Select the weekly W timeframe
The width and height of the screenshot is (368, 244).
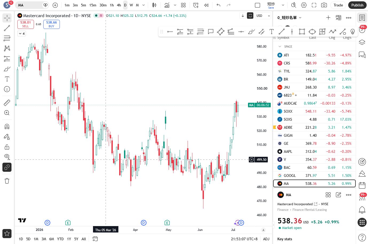[131, 5]
